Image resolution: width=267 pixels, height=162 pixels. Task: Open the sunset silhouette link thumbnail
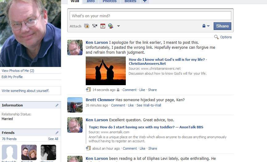[x=105, y=71]
